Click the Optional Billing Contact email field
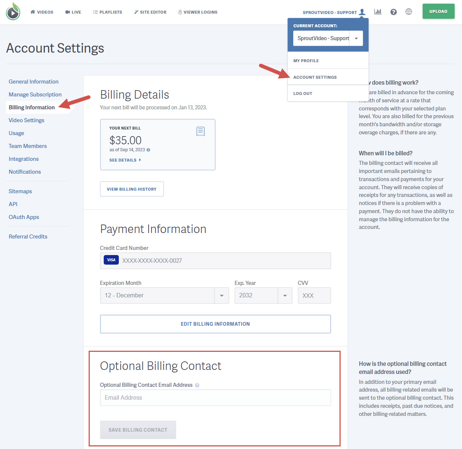The width and height of the screenshot is (462, 449). (x=215, y=397)
